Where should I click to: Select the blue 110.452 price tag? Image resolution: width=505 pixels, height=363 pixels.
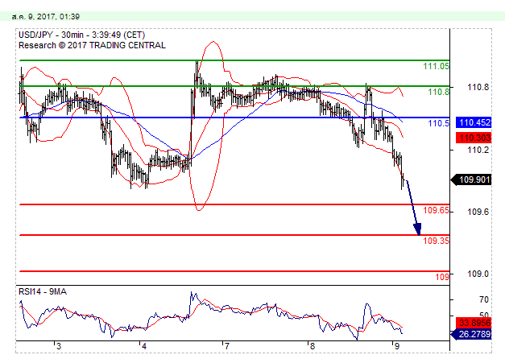474,122
